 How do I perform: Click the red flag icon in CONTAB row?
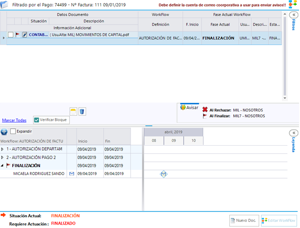click(x=18, y=35)
